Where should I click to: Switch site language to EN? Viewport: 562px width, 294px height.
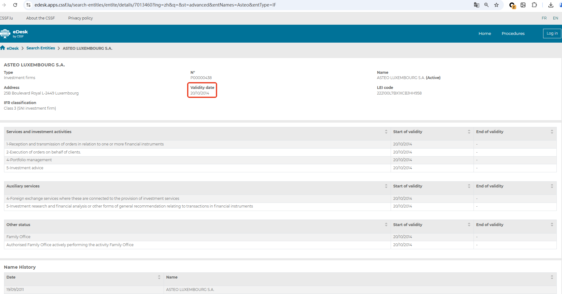[556, 18]
